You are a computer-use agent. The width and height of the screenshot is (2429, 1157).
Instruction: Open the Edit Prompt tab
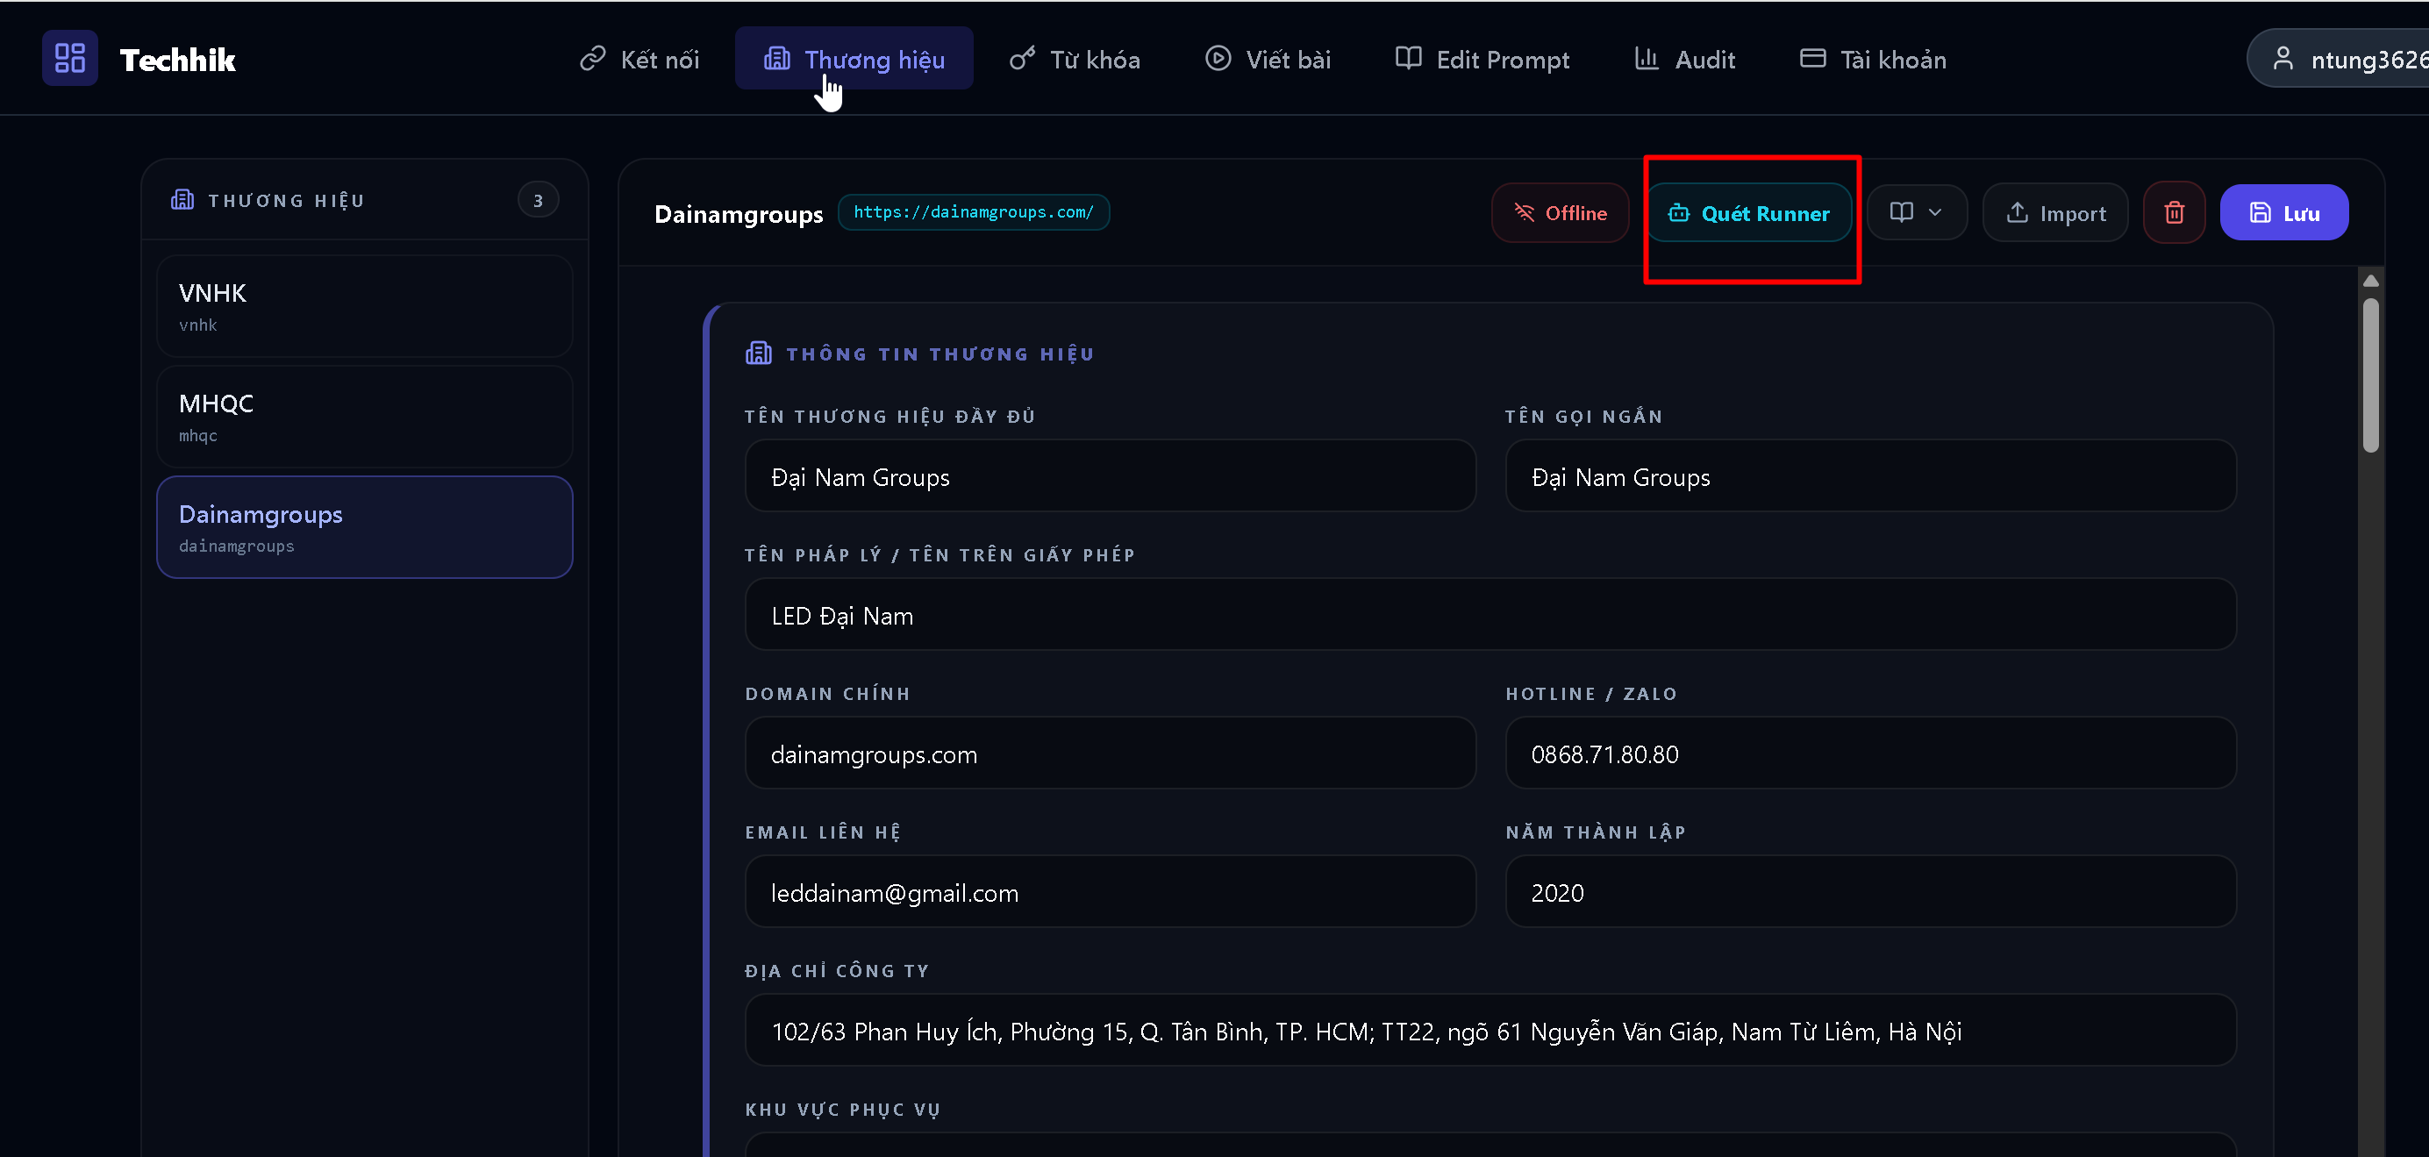point(1482,60)
